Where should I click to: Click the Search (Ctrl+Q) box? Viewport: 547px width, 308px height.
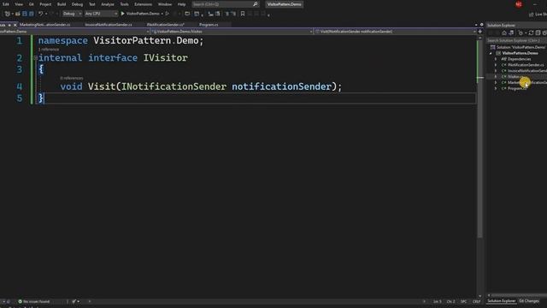pos(225,4)
